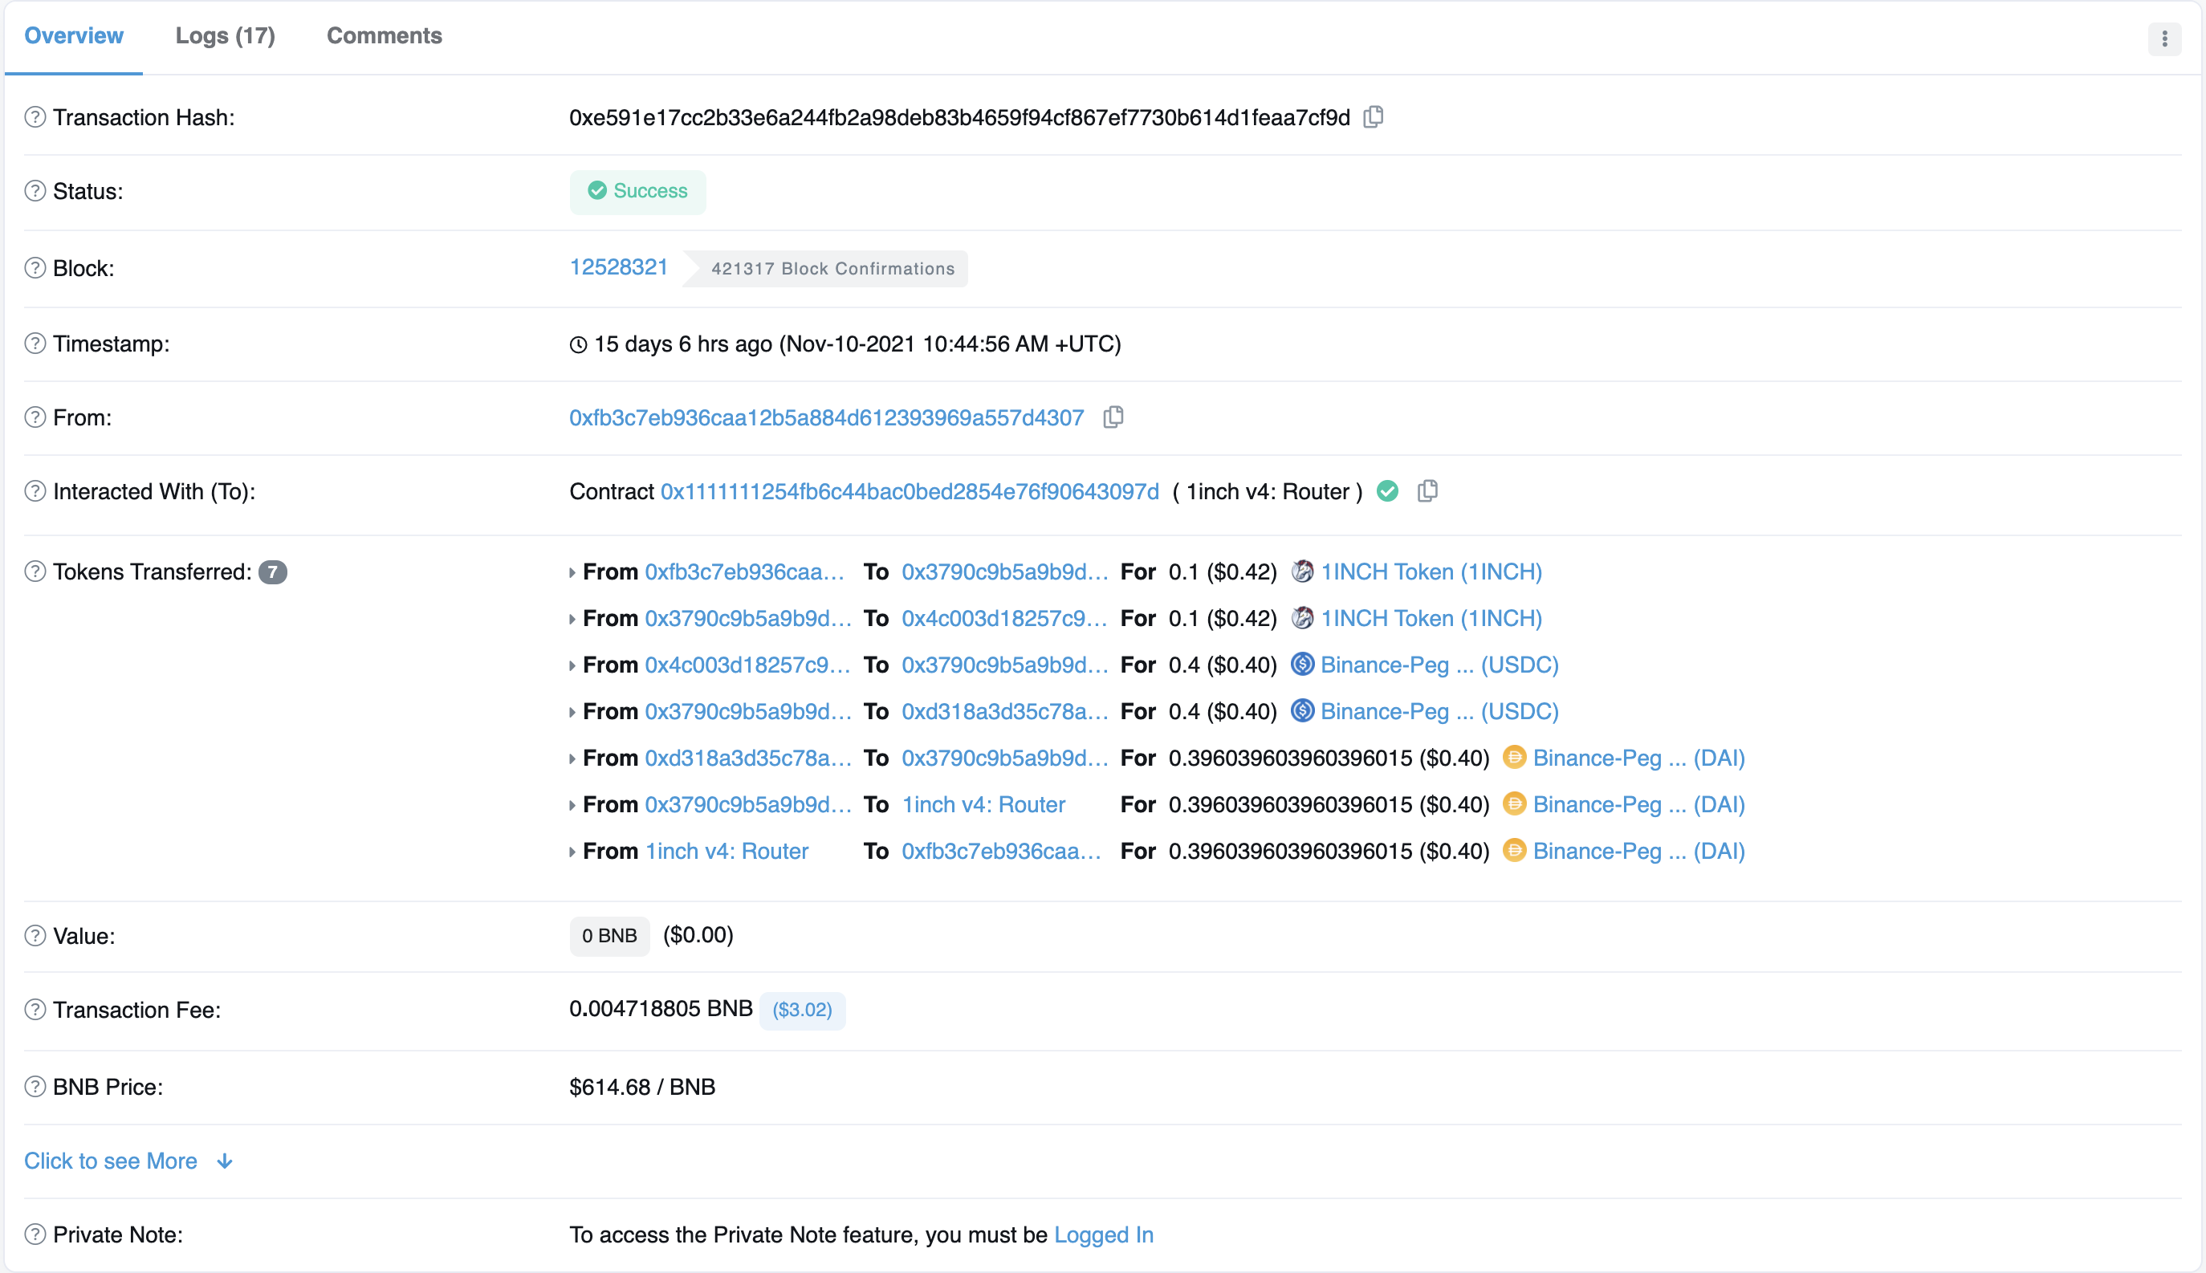Screen dimensions: 2206x1273
Task: Click help icon beside Tokens Transferred
Action: tap(35, 571)
